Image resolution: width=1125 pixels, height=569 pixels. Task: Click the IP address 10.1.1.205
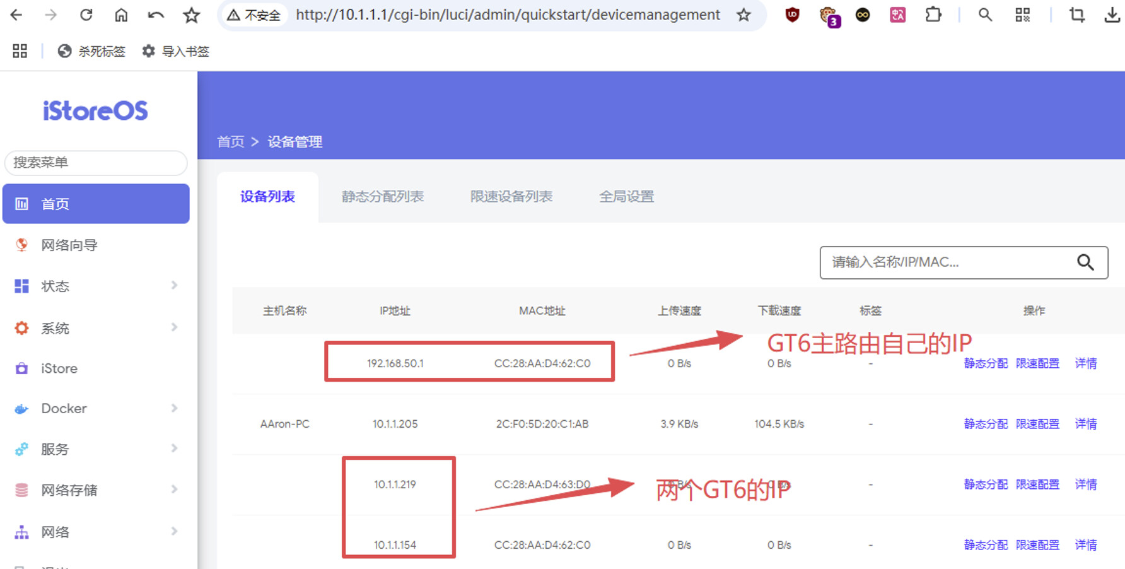tap(395, 424)
